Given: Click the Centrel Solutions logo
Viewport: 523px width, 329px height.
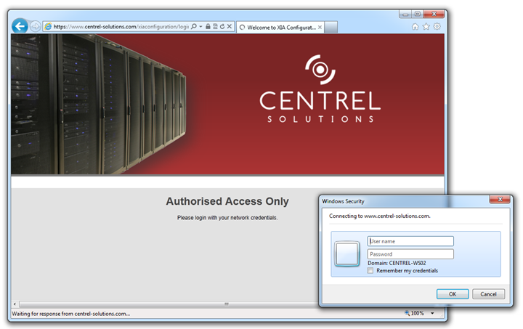Looking at the screenshot, I should point(320,89).
